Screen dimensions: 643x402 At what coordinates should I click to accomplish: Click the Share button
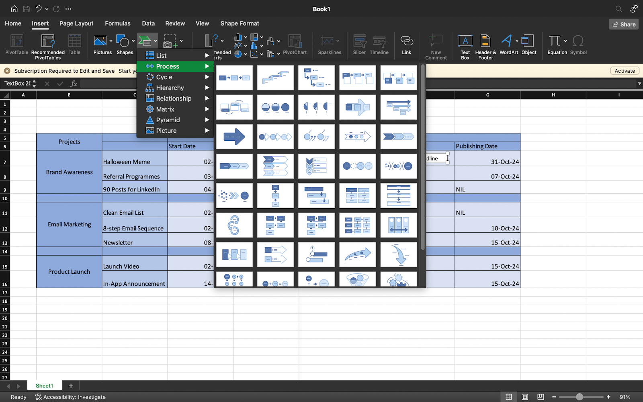pos(623,24)
